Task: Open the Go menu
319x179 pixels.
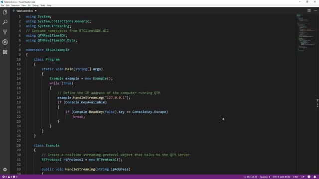Action: pyautogui.click(x=29, y=5)
